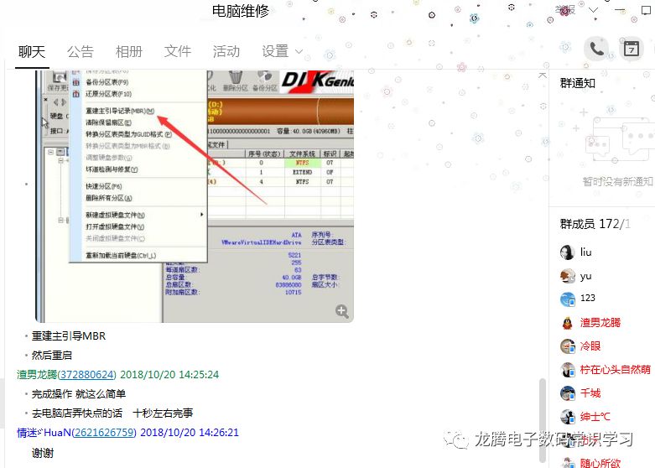Click the 群通知 header
The image size is (655, 468).
(577, 83)
